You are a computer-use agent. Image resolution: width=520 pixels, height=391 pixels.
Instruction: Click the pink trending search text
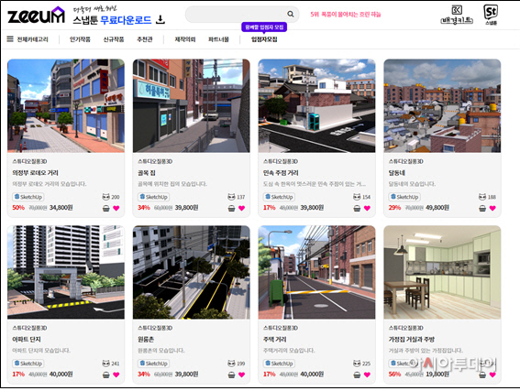(346, 15)
